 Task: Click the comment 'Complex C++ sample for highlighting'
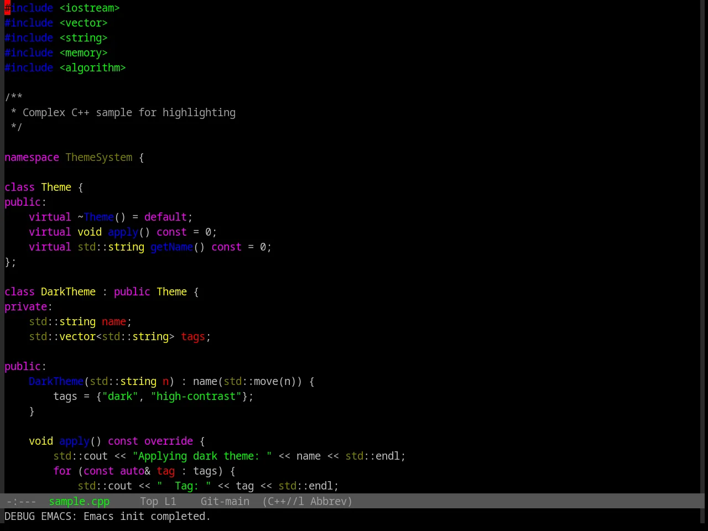pos(129,112)
